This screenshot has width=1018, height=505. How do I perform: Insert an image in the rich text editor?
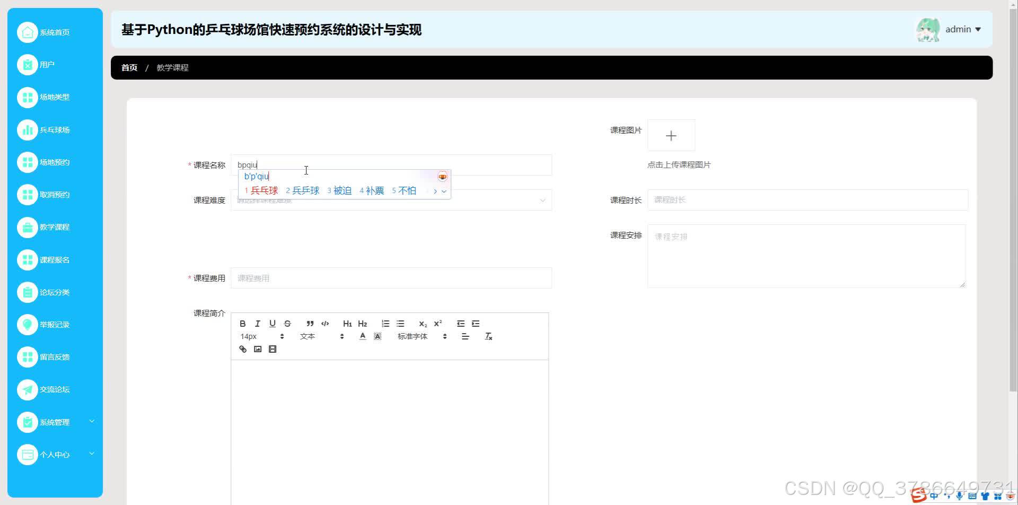(x=258, y=349)
